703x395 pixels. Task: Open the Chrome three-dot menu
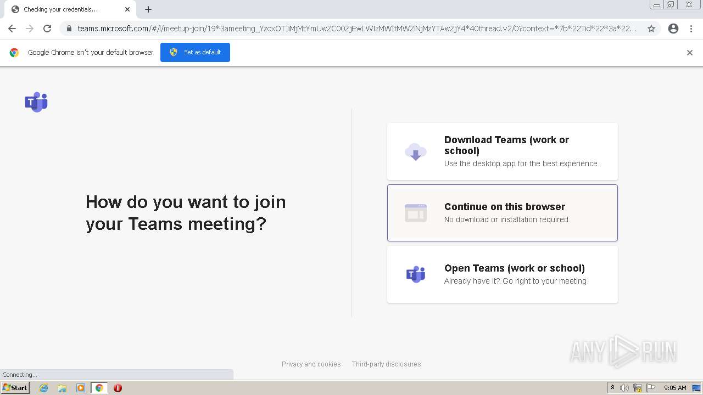(x=691, y=29)
